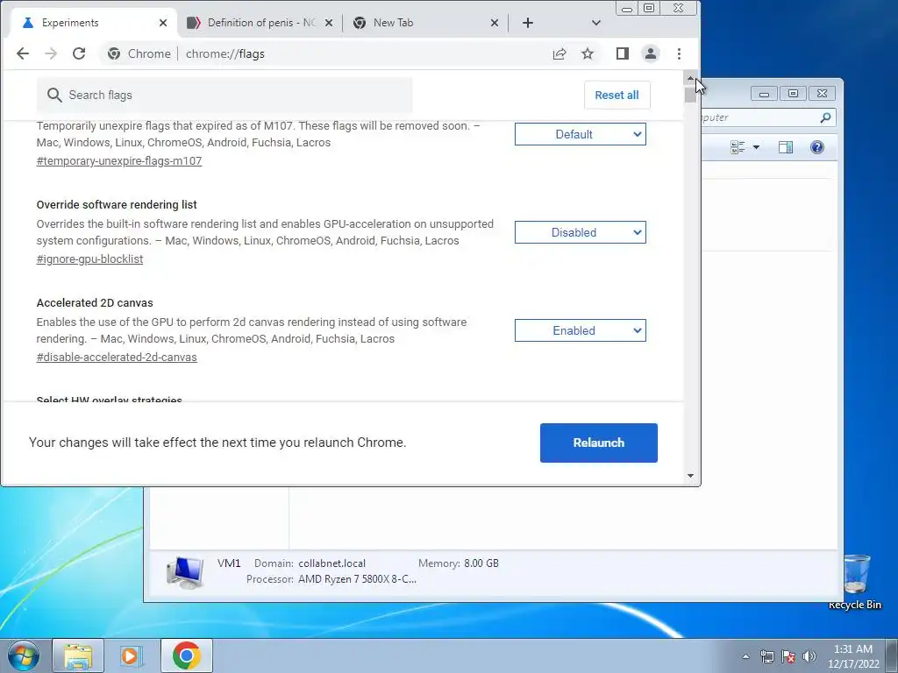Image resolution: width=898 pixels, height=673 pixels.
Task: Open #disable-accelerated-2d-canvas link
Action: 117,358
